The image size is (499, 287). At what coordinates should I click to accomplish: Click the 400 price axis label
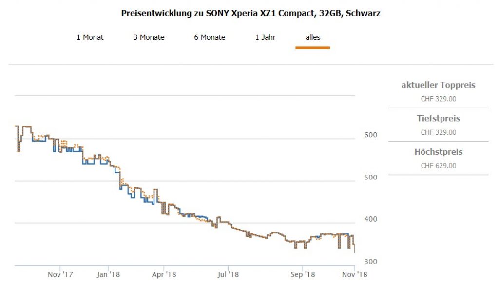[370, 219]
